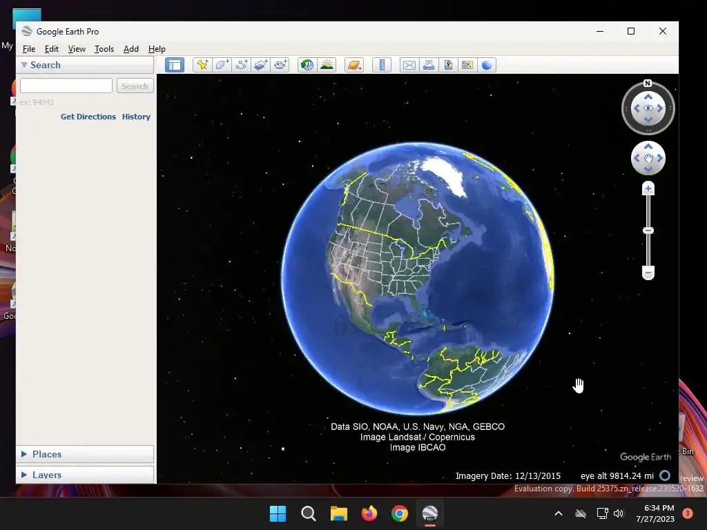Focus the search input field
The image size is (707, 530).
click(66, 86)
